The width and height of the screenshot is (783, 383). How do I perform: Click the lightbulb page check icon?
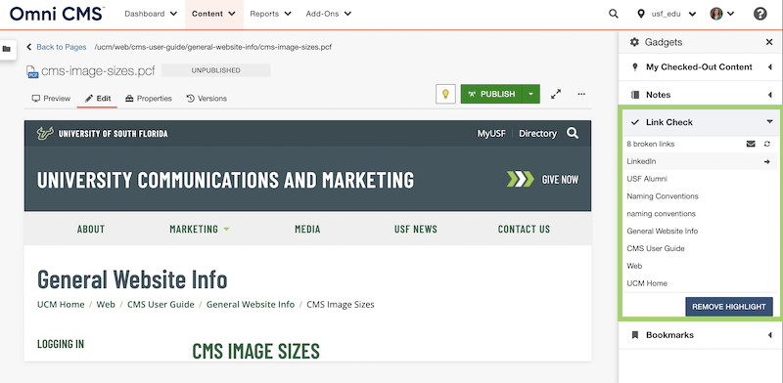coord(445,94)
